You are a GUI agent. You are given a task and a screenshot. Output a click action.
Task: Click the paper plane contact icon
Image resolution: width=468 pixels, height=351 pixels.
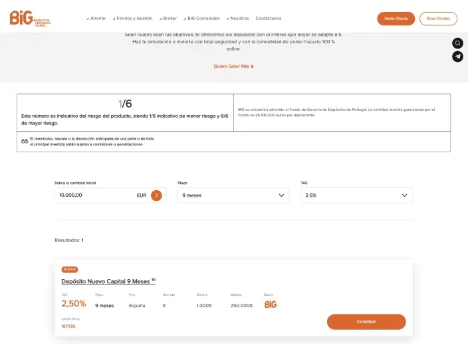point(457,57)
